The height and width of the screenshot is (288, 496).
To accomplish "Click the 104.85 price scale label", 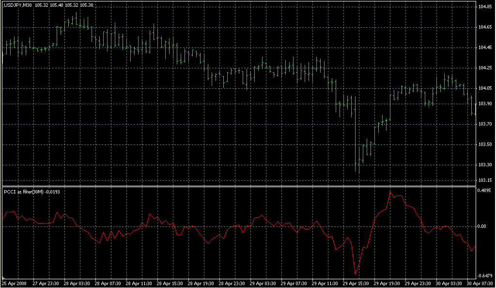I will [485, 7].
